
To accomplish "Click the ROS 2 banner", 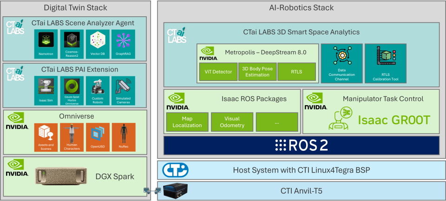I will pos(302,146).
